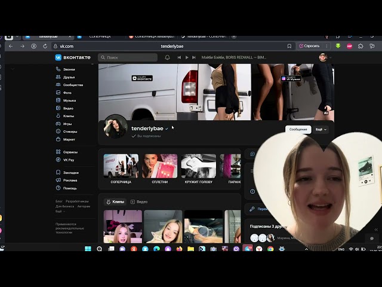The image size is (382, 287).
Task: Open the clip with the cat
Action: [163, 227]
